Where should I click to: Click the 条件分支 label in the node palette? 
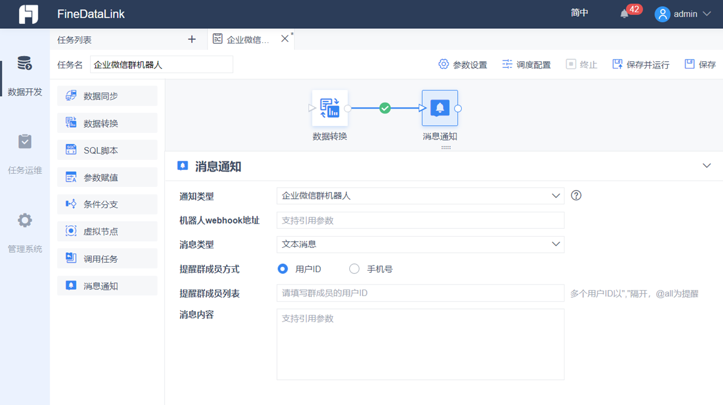[x=101, y=204]
